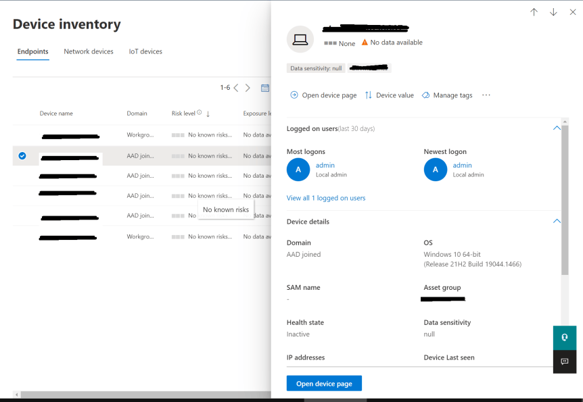Image resolution: width=583 pixels, height=402 pixels.
Task: Switch to the Endpoints tab
Action: point(32,51)
